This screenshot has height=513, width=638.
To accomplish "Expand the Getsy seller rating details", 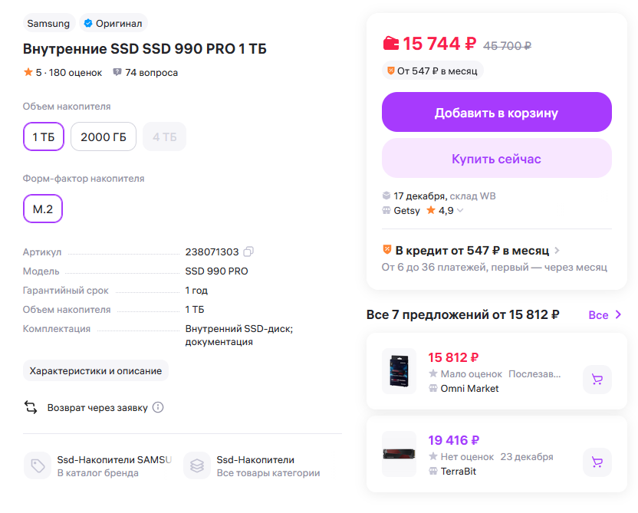I will (460, 210).
